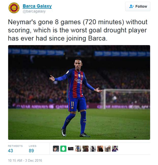Click the 10:15 AM - 3 Dec 2016 timestamp
The width and height of the screenshot is (158, 165).
coord(25,160)
